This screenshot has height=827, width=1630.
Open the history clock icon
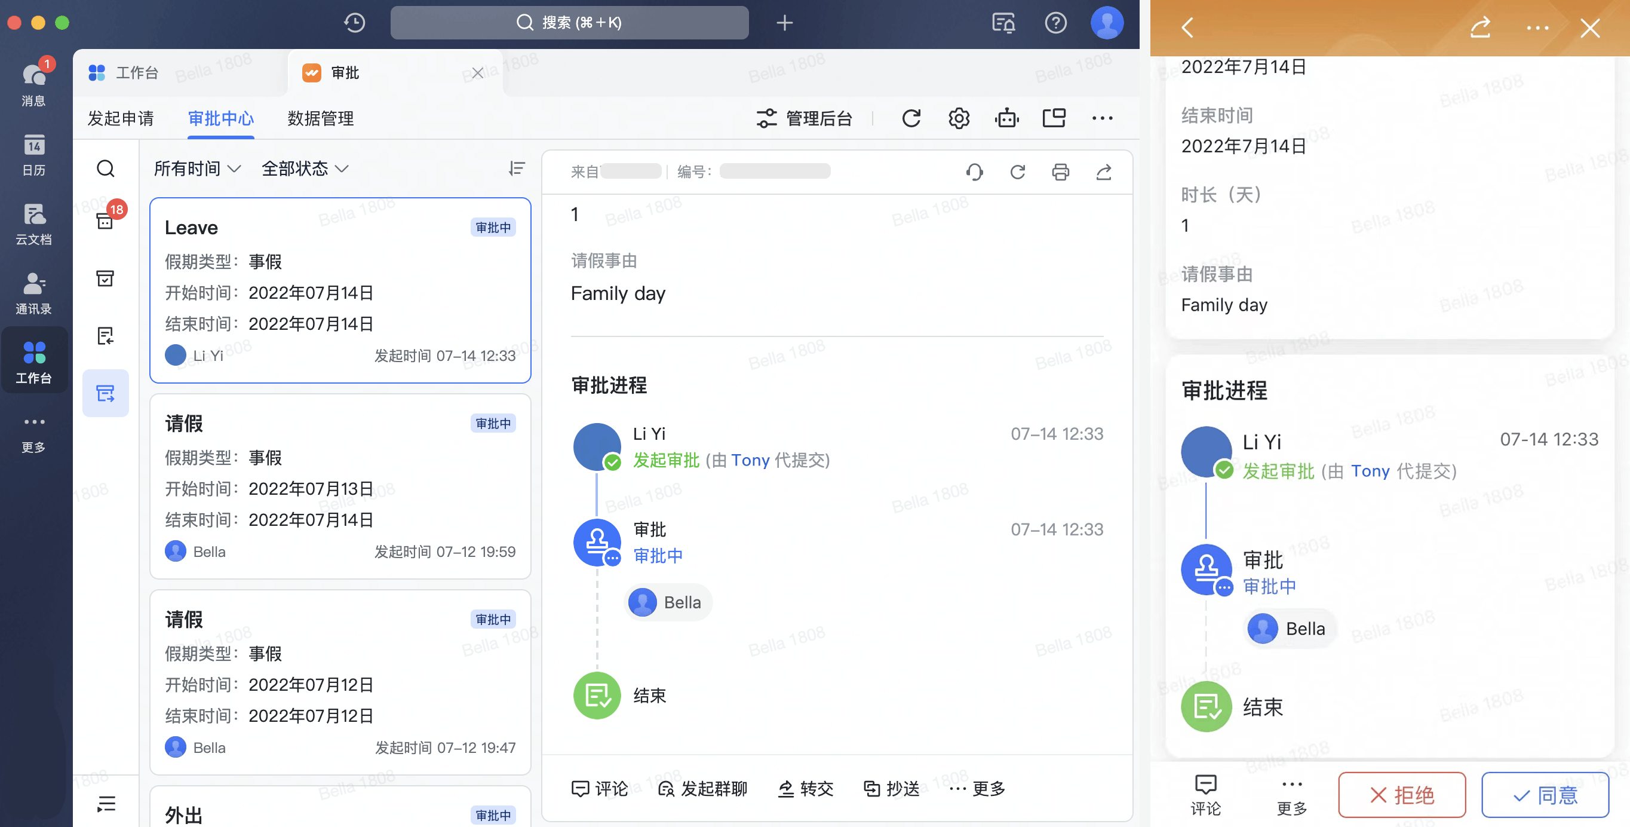(354, 23)
